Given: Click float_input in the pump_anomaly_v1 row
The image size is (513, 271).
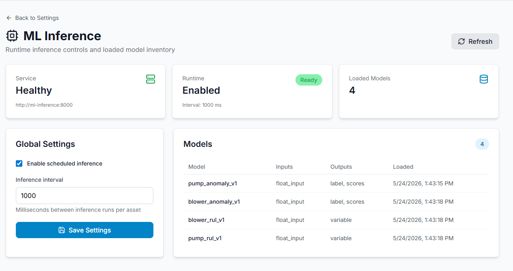Looking at the screenshot, I should 290,183.
